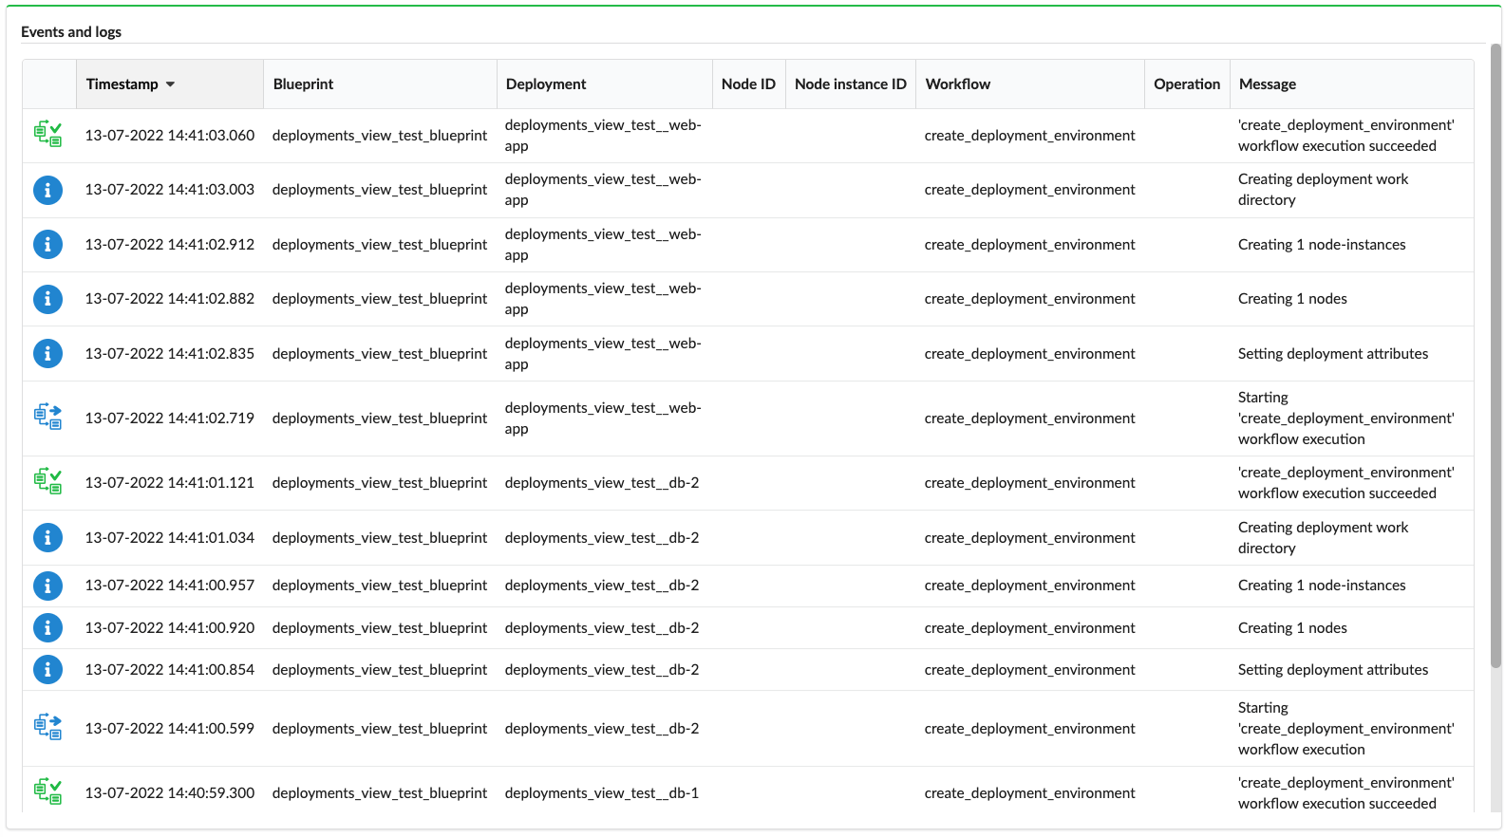
Task: Click create_deployment_environment in the 14:41:00.920 row
Action: coord(1029,627)
